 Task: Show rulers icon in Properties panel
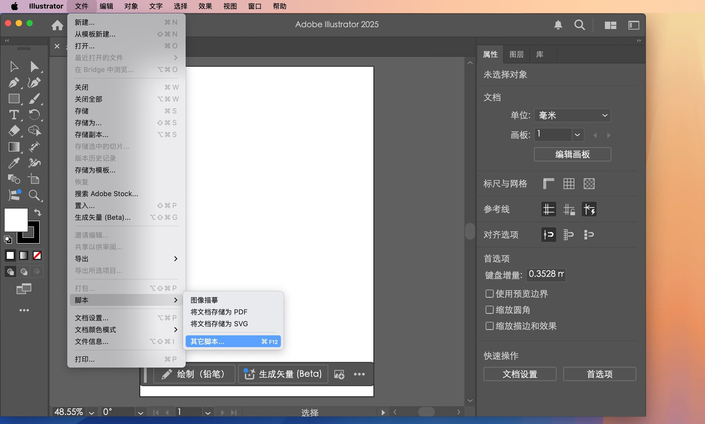click(549, 183)
